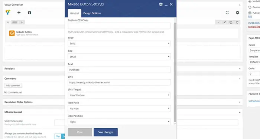Viewport: 260px width, 139px height.
Task: Collapse the row with the small arrow icon
Action: click(x=218, y=22)
